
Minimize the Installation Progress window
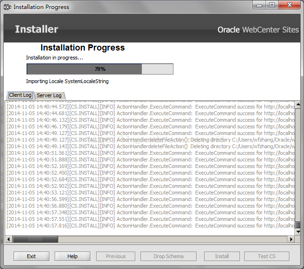coord(259,6)
